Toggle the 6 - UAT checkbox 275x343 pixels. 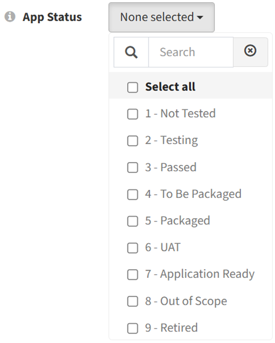(x=133, y=248)
